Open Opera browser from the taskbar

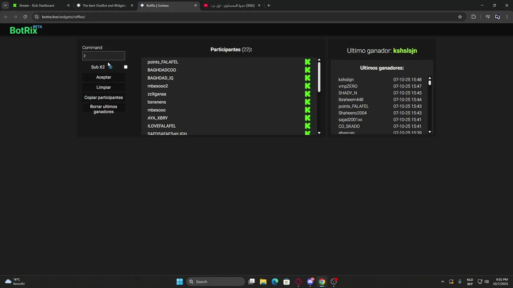point(298,282)
